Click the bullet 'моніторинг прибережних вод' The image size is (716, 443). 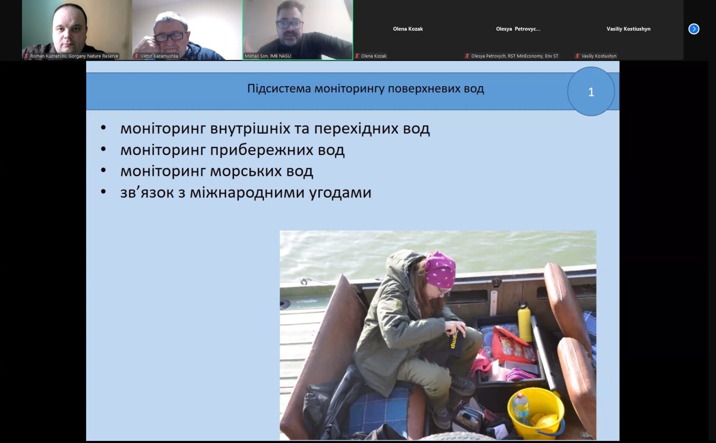(x=232, y=150)
